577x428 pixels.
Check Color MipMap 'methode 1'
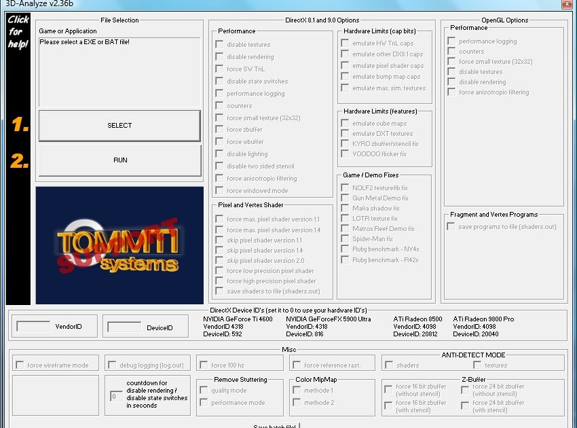(297, 390)
